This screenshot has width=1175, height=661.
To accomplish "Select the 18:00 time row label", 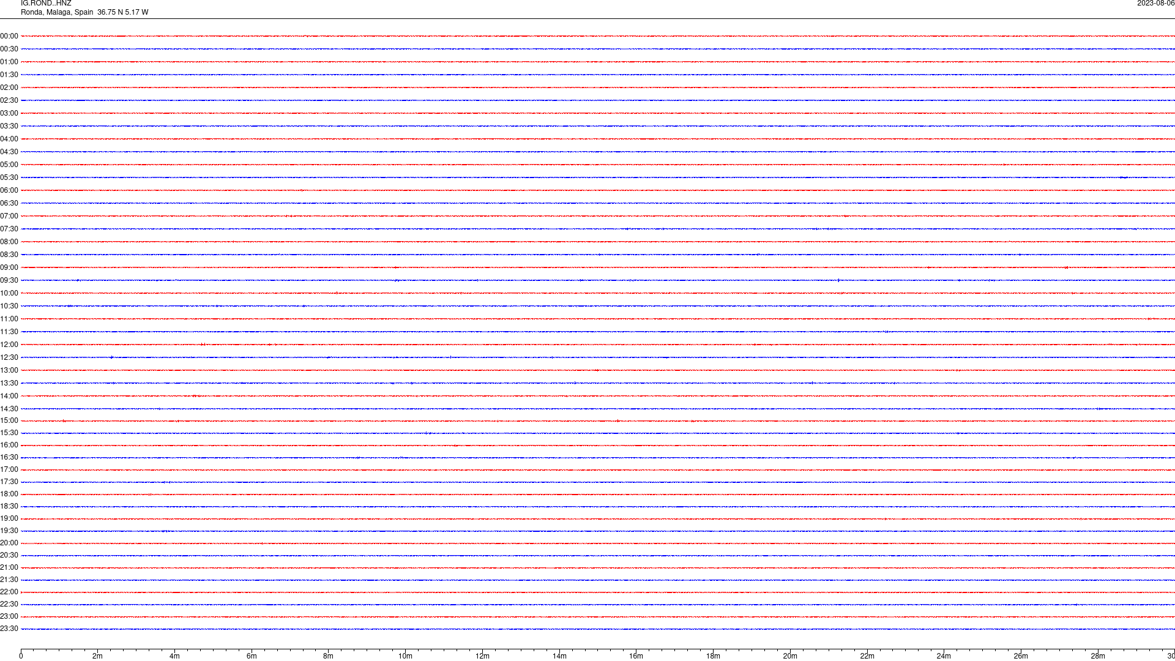I will point(9,494).
